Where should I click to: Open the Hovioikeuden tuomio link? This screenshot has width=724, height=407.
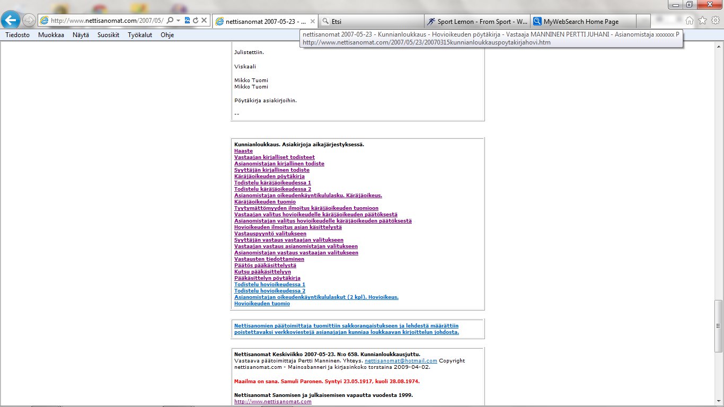(262, 304)
